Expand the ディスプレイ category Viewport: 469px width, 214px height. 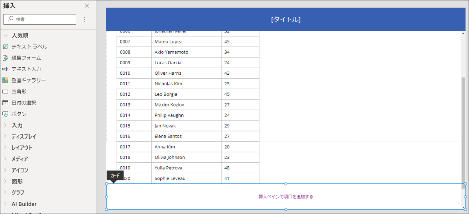(5, 137)
